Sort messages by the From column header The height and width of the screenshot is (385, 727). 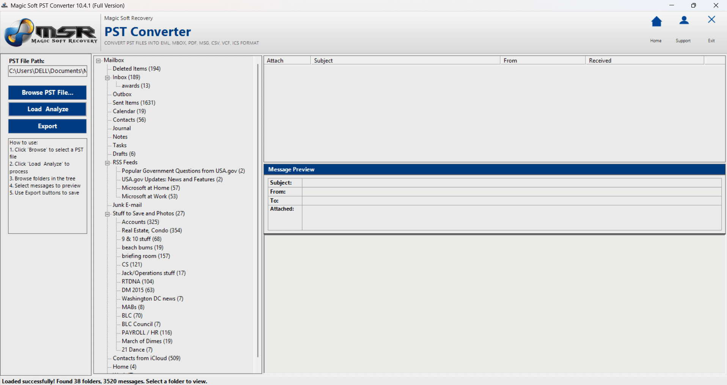[x=543, y=61]
